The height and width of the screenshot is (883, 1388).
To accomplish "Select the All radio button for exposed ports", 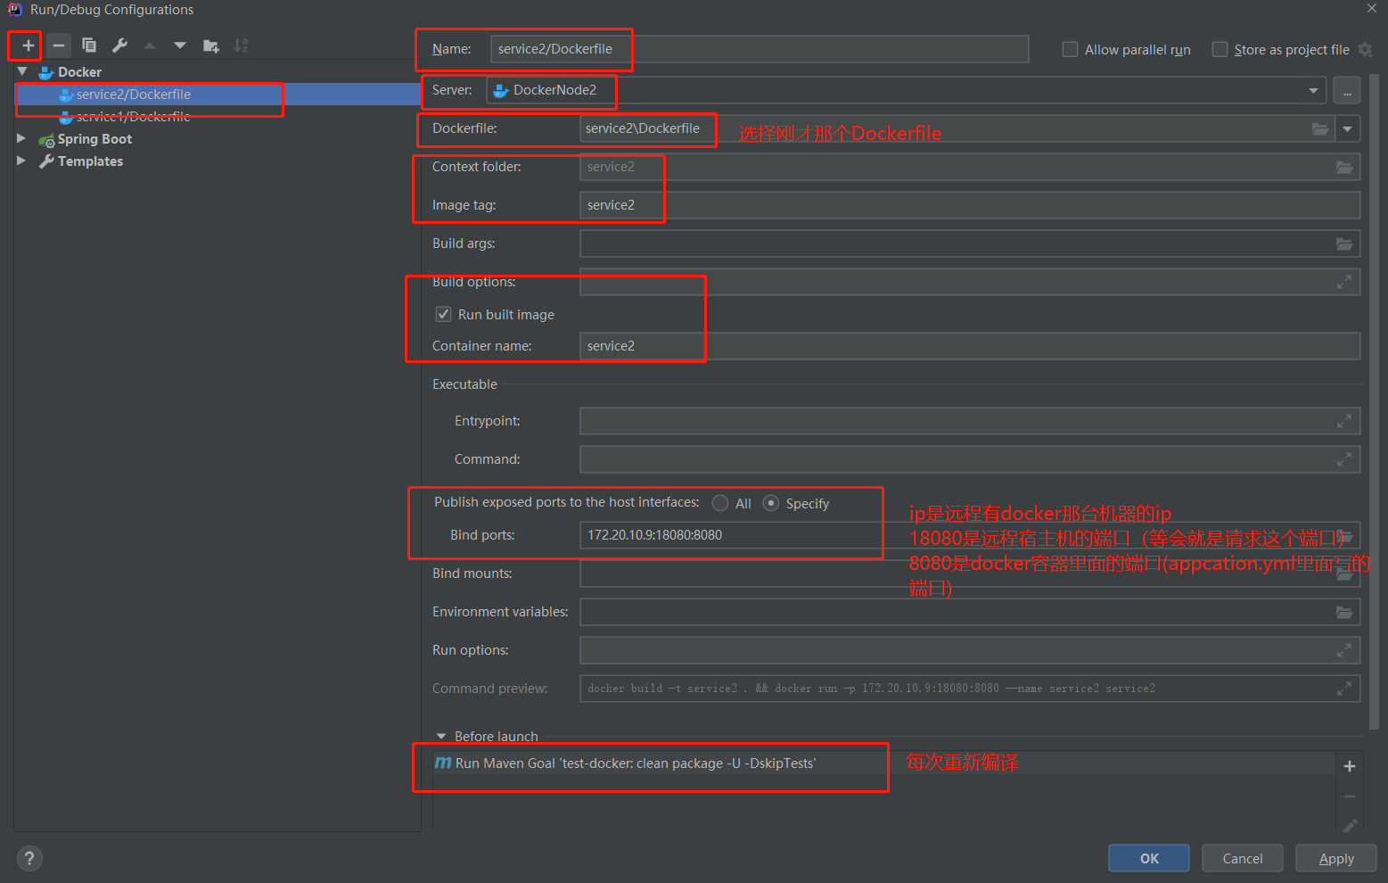I will 719,503.
